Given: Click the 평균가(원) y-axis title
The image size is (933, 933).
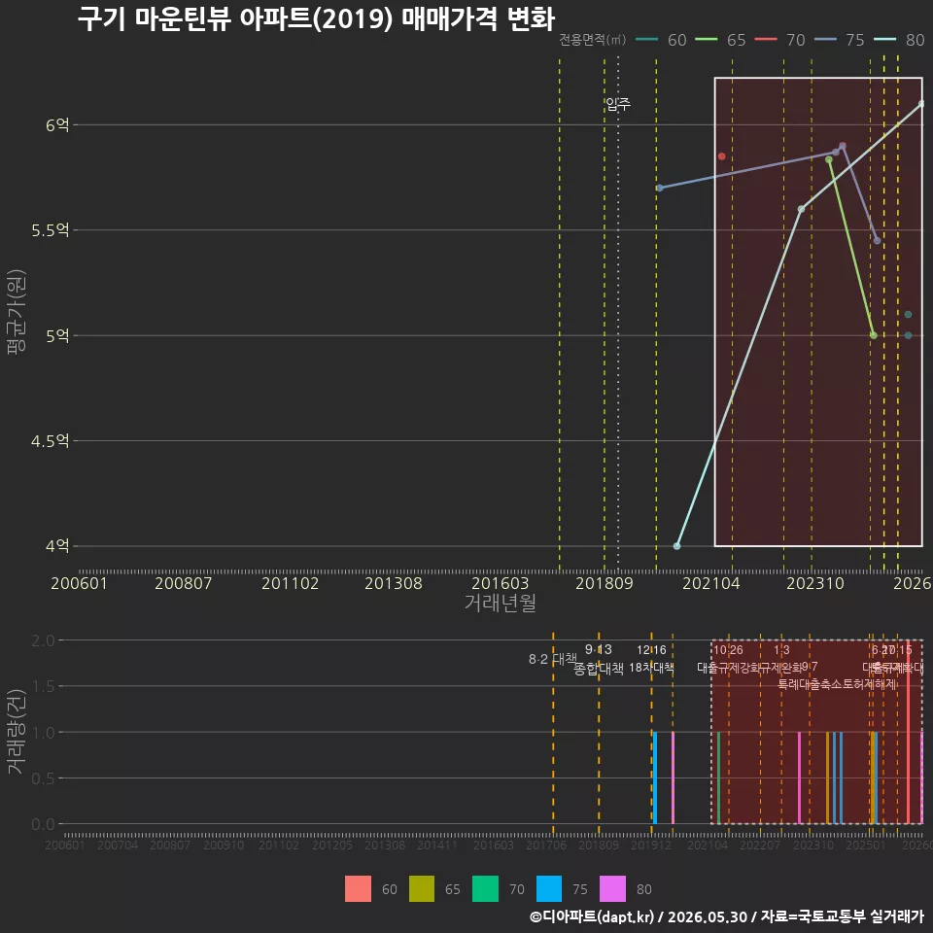Looking at the screenshot, I should click(17, 312).
